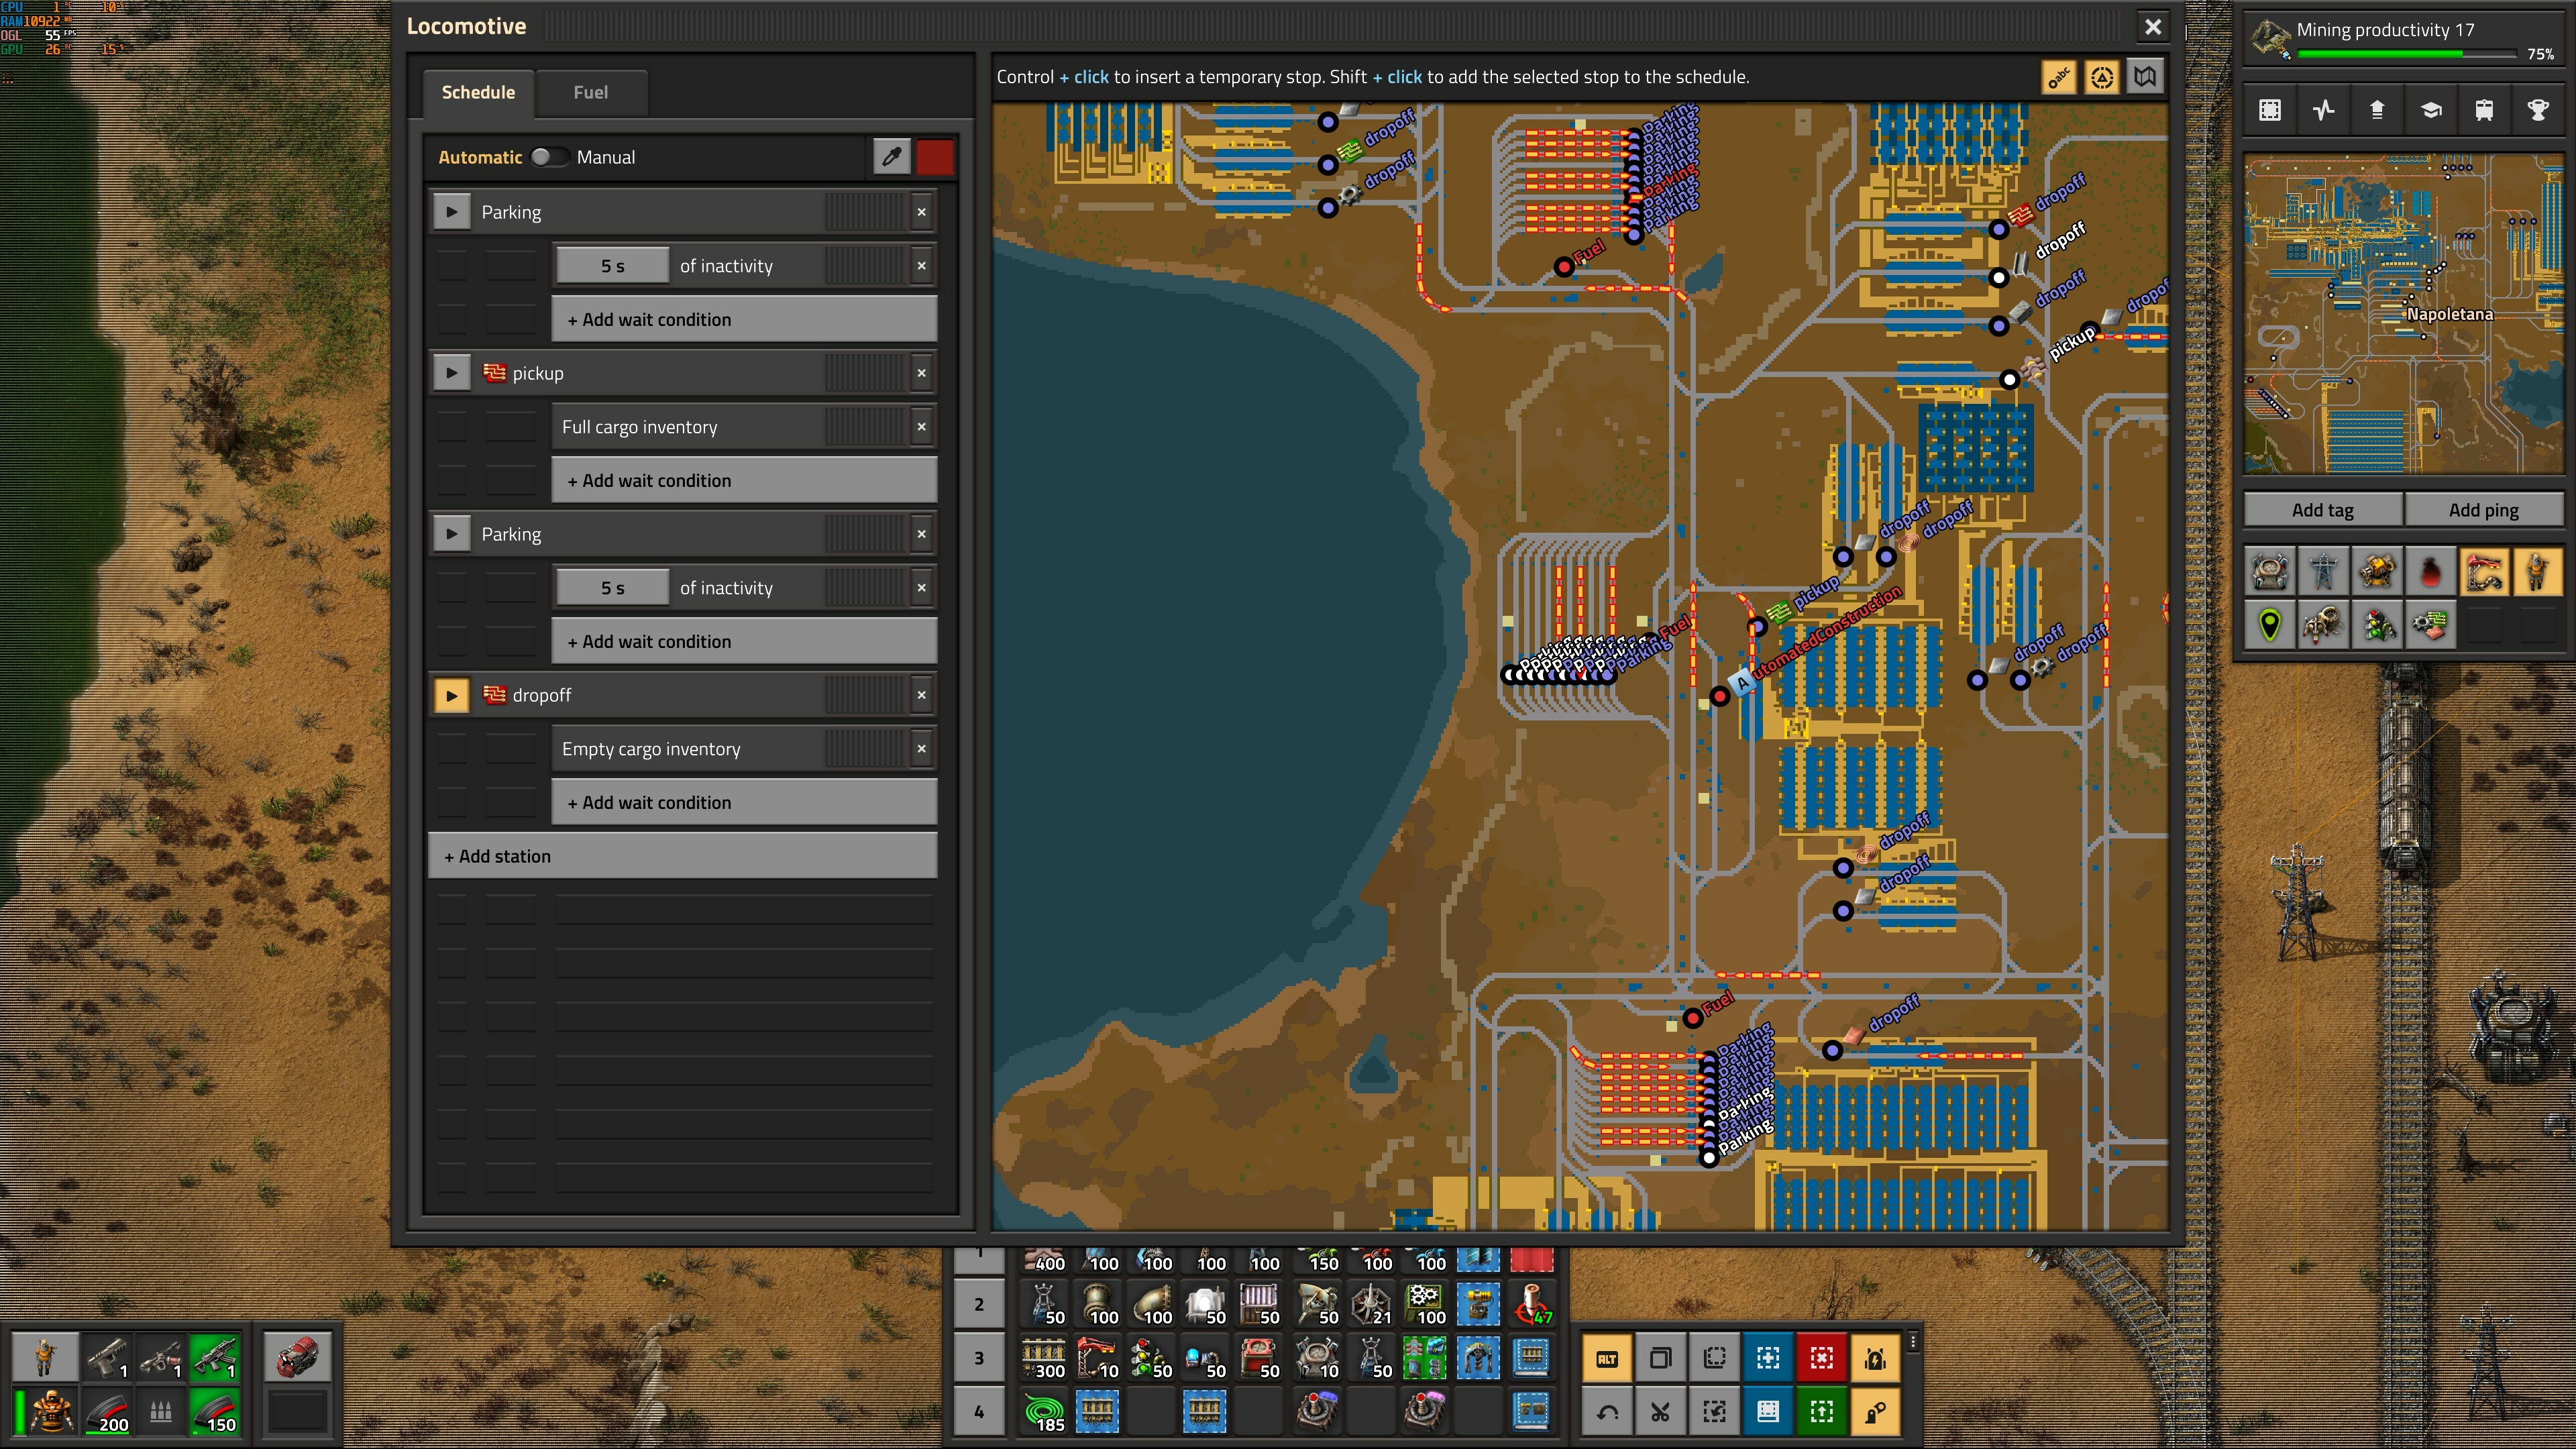The image size is (2576, 1449).
Task: Click the achievements trophy icon
Action: (x=2538, y=110)
